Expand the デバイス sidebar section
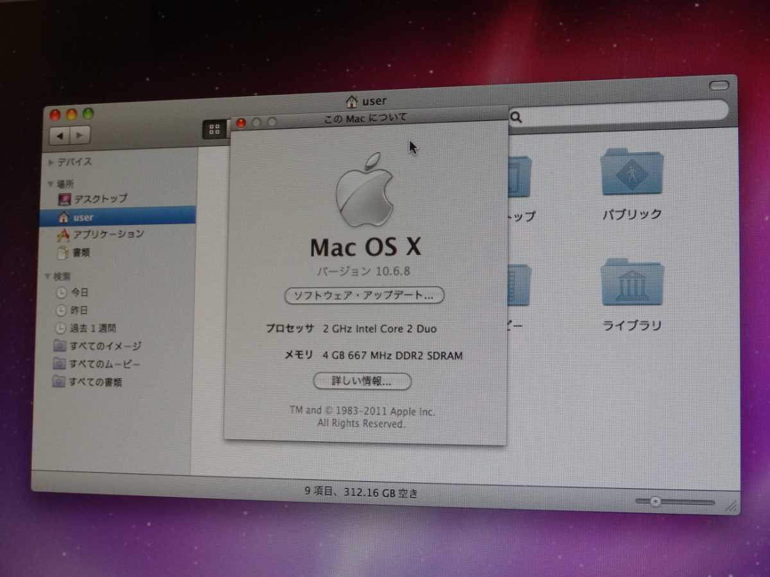Viewport: 770px width, 577px height. (x=51, y=163)
